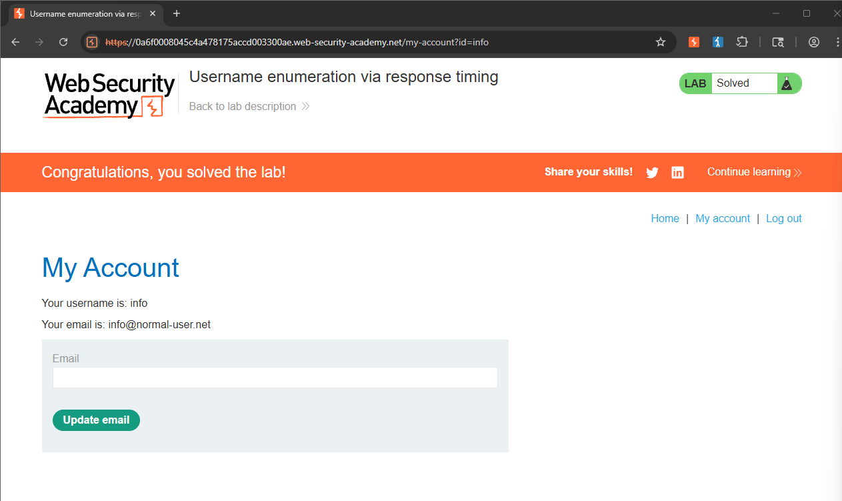
Task: Click the Burp site info icon in address bar
Action: [x=92, y=42]
